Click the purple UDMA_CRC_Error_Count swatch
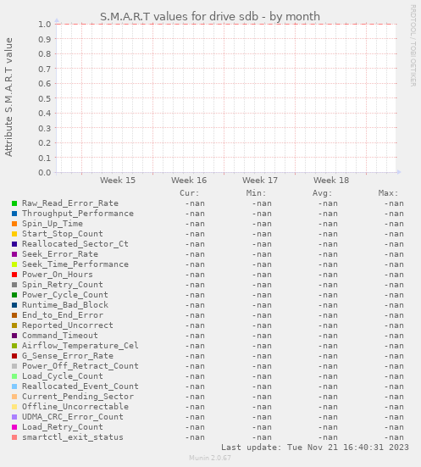This screenshot has width=421, height=467. 14,417
